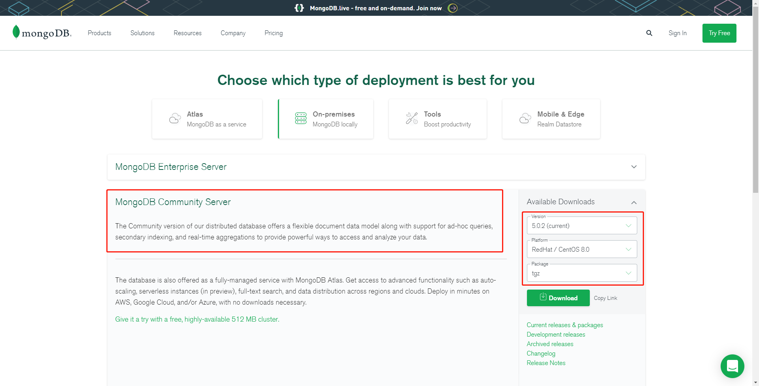Click the Atlas cloud icon
759x386 pixels.
175,119
